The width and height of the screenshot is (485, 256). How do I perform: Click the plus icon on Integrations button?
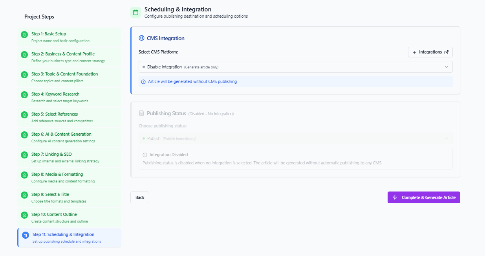pyautogui.click(x=414, y=52)
